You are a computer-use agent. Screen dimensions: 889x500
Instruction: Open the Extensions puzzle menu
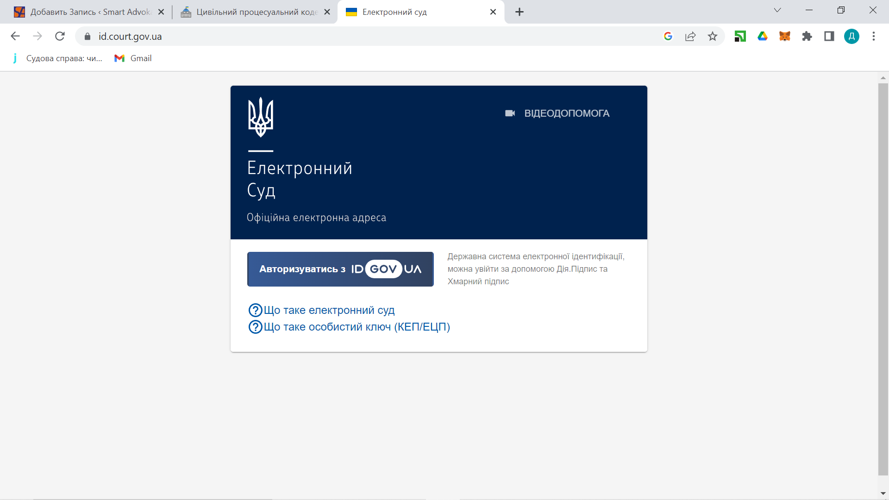pyautogui.click(x=807, y=36)
